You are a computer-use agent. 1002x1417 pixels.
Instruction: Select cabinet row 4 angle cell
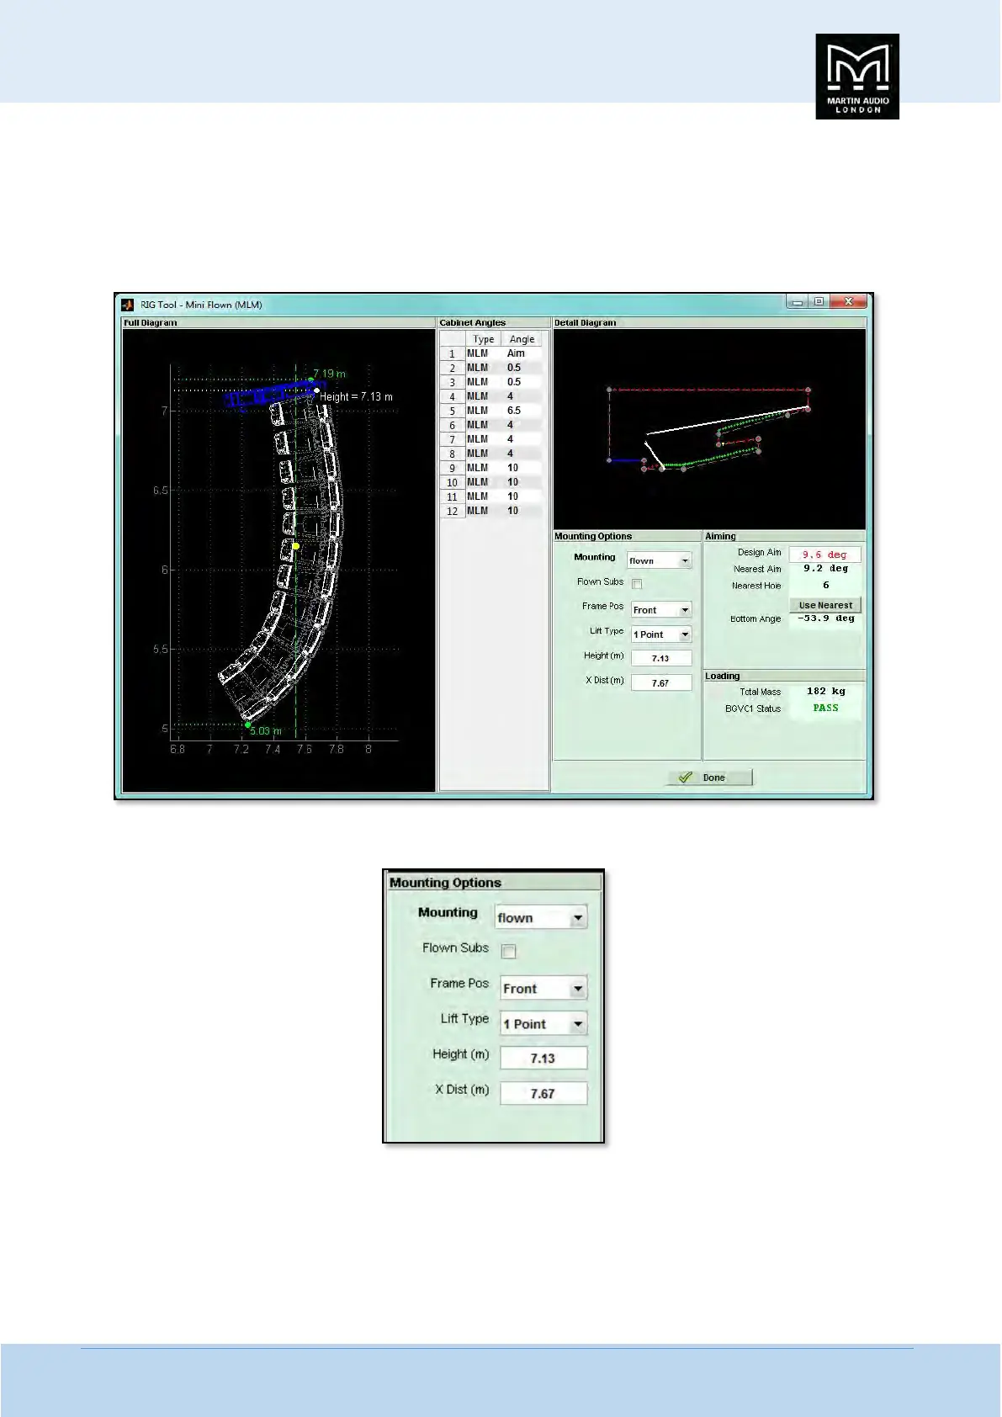click(522, 396)
